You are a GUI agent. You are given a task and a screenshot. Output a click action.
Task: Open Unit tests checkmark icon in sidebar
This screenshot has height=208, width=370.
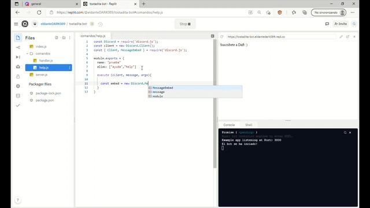click(x=18, y=105)
